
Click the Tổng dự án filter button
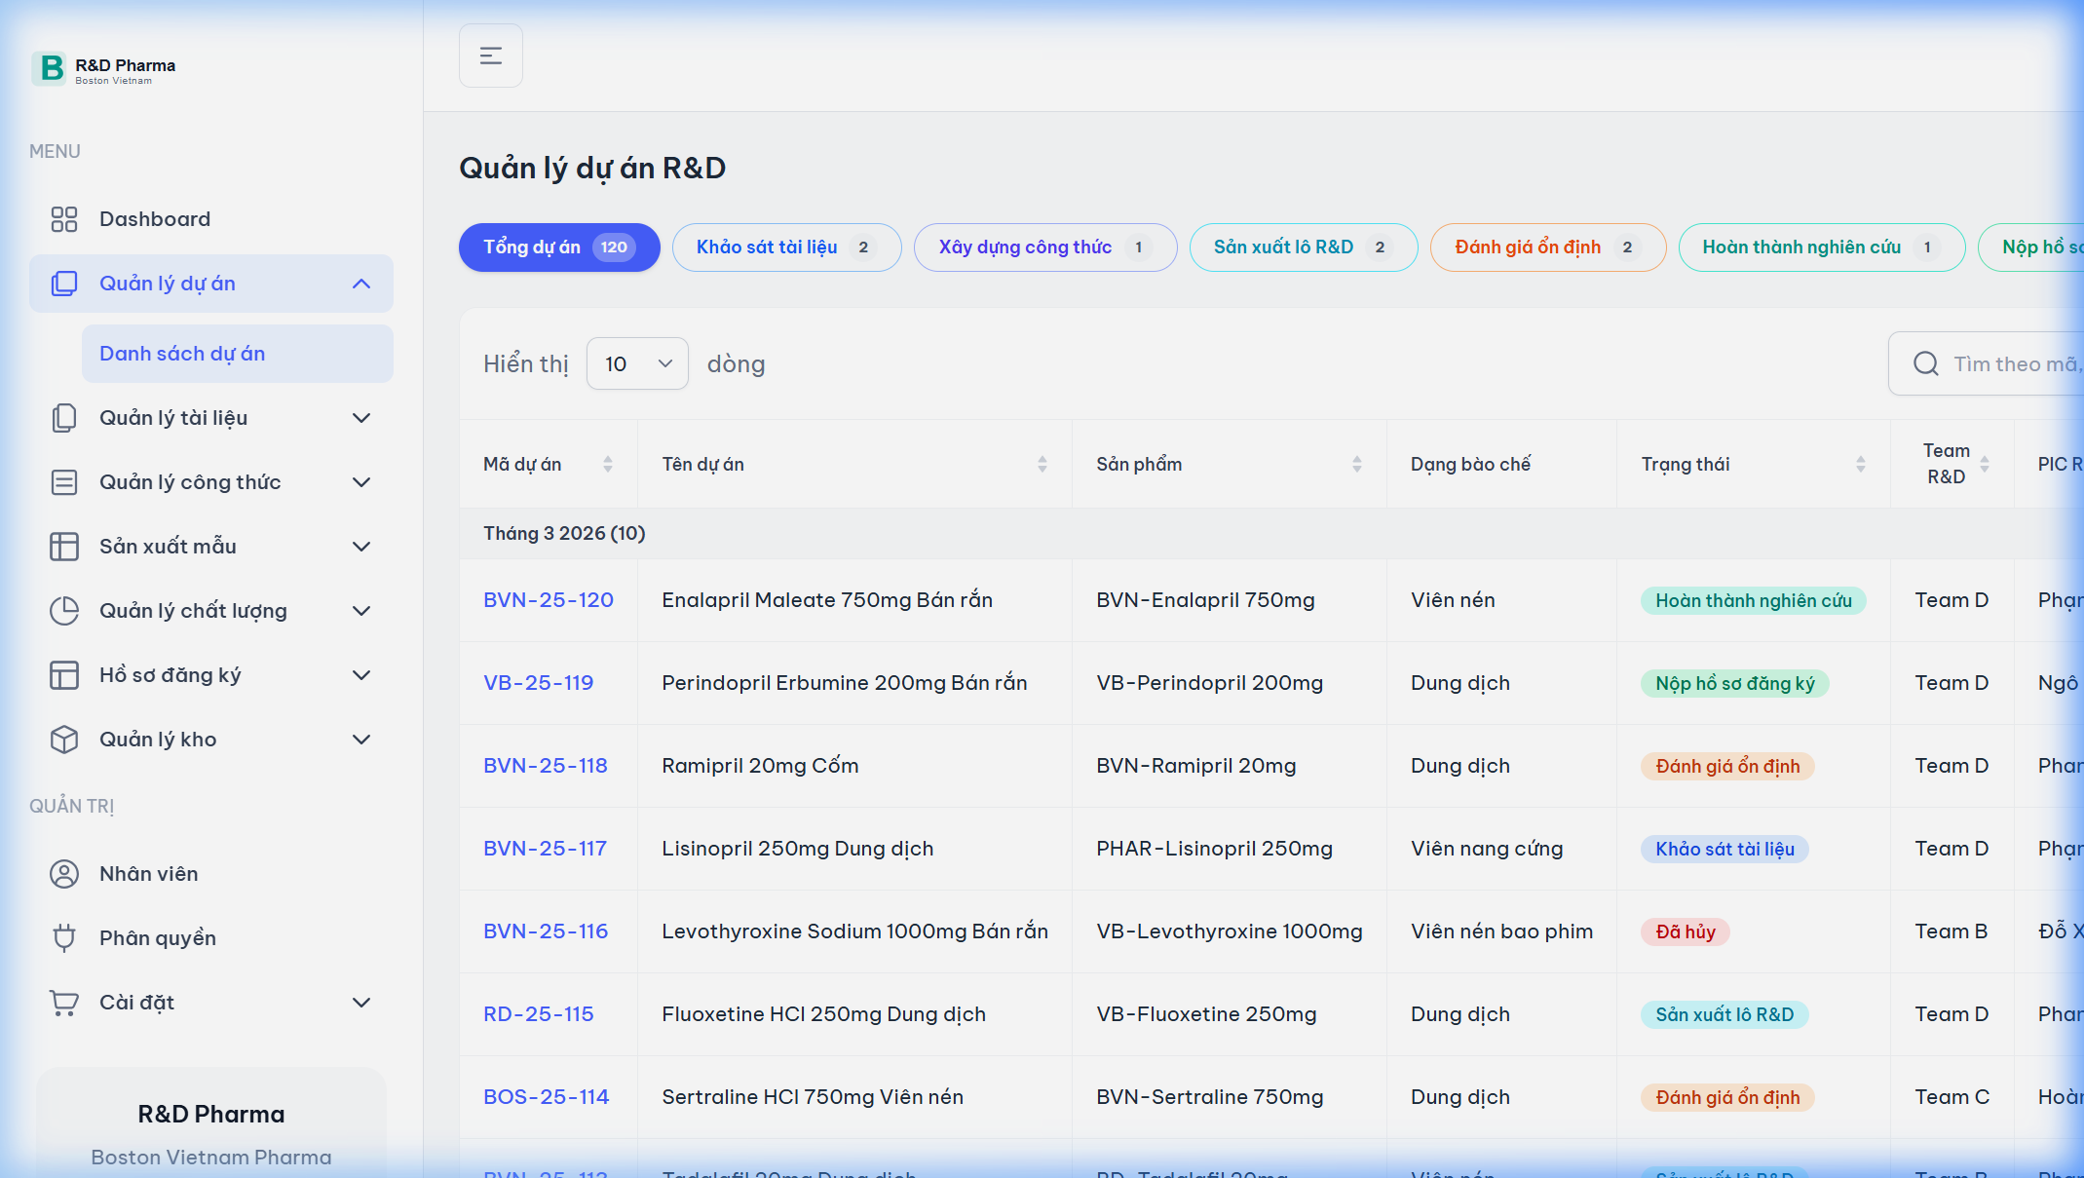[558, 247]
